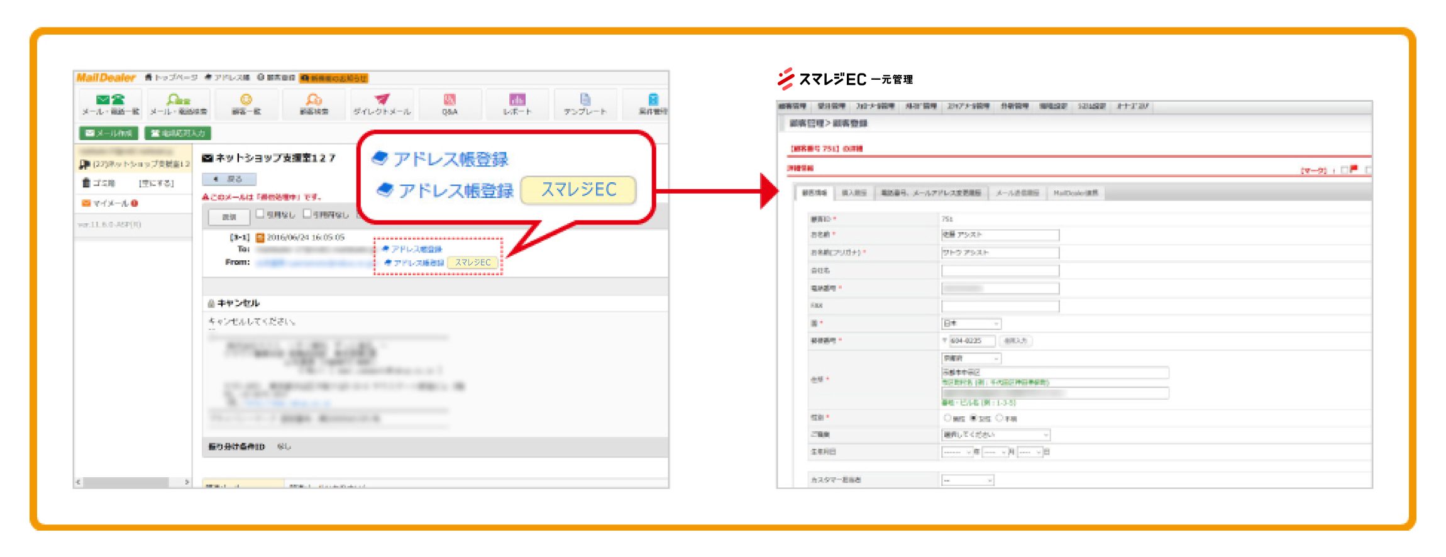This screenshot has width=1446, height=557.
Task: Switch to the 顧客情報 tab in スマレジEC
Action: click(814, 193)
